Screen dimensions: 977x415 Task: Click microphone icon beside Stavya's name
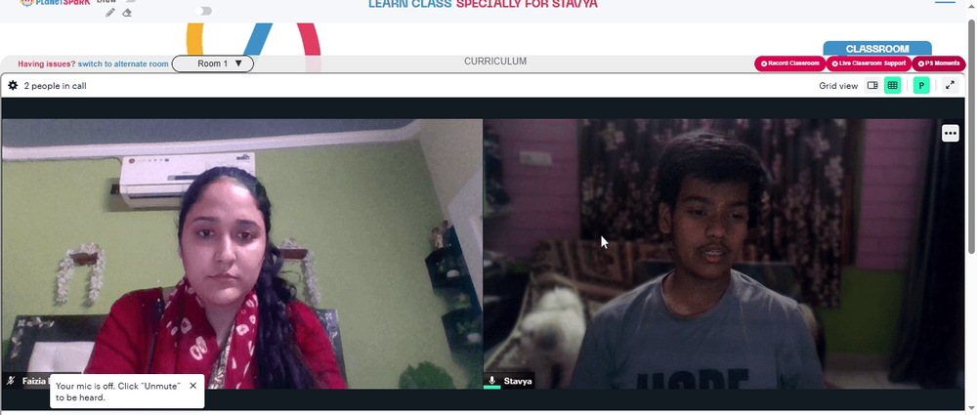pyautogui.click(x=491, y=380)
